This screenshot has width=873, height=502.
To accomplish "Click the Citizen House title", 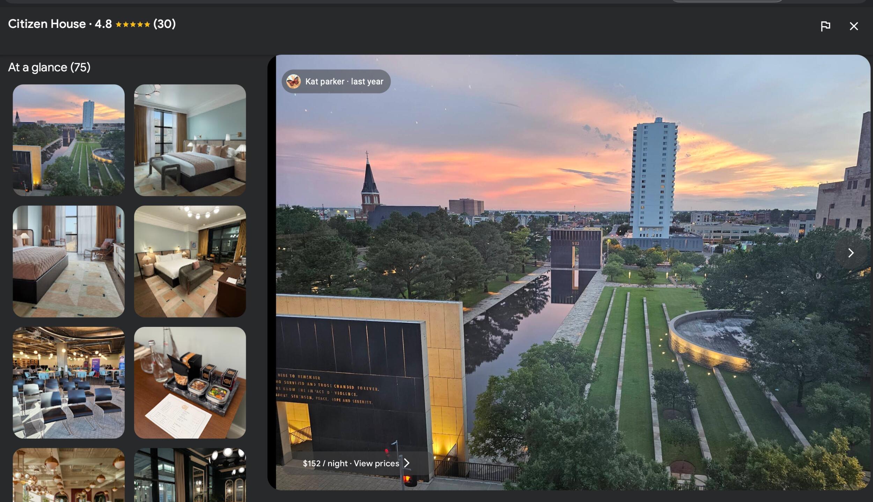I will tap(47, 24).
